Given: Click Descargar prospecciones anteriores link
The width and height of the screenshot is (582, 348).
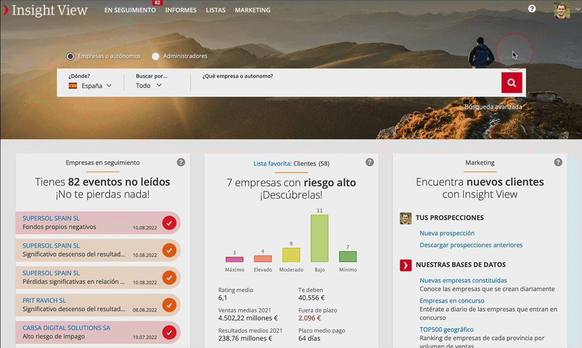Looking at the screenshot, I should 471,245.
